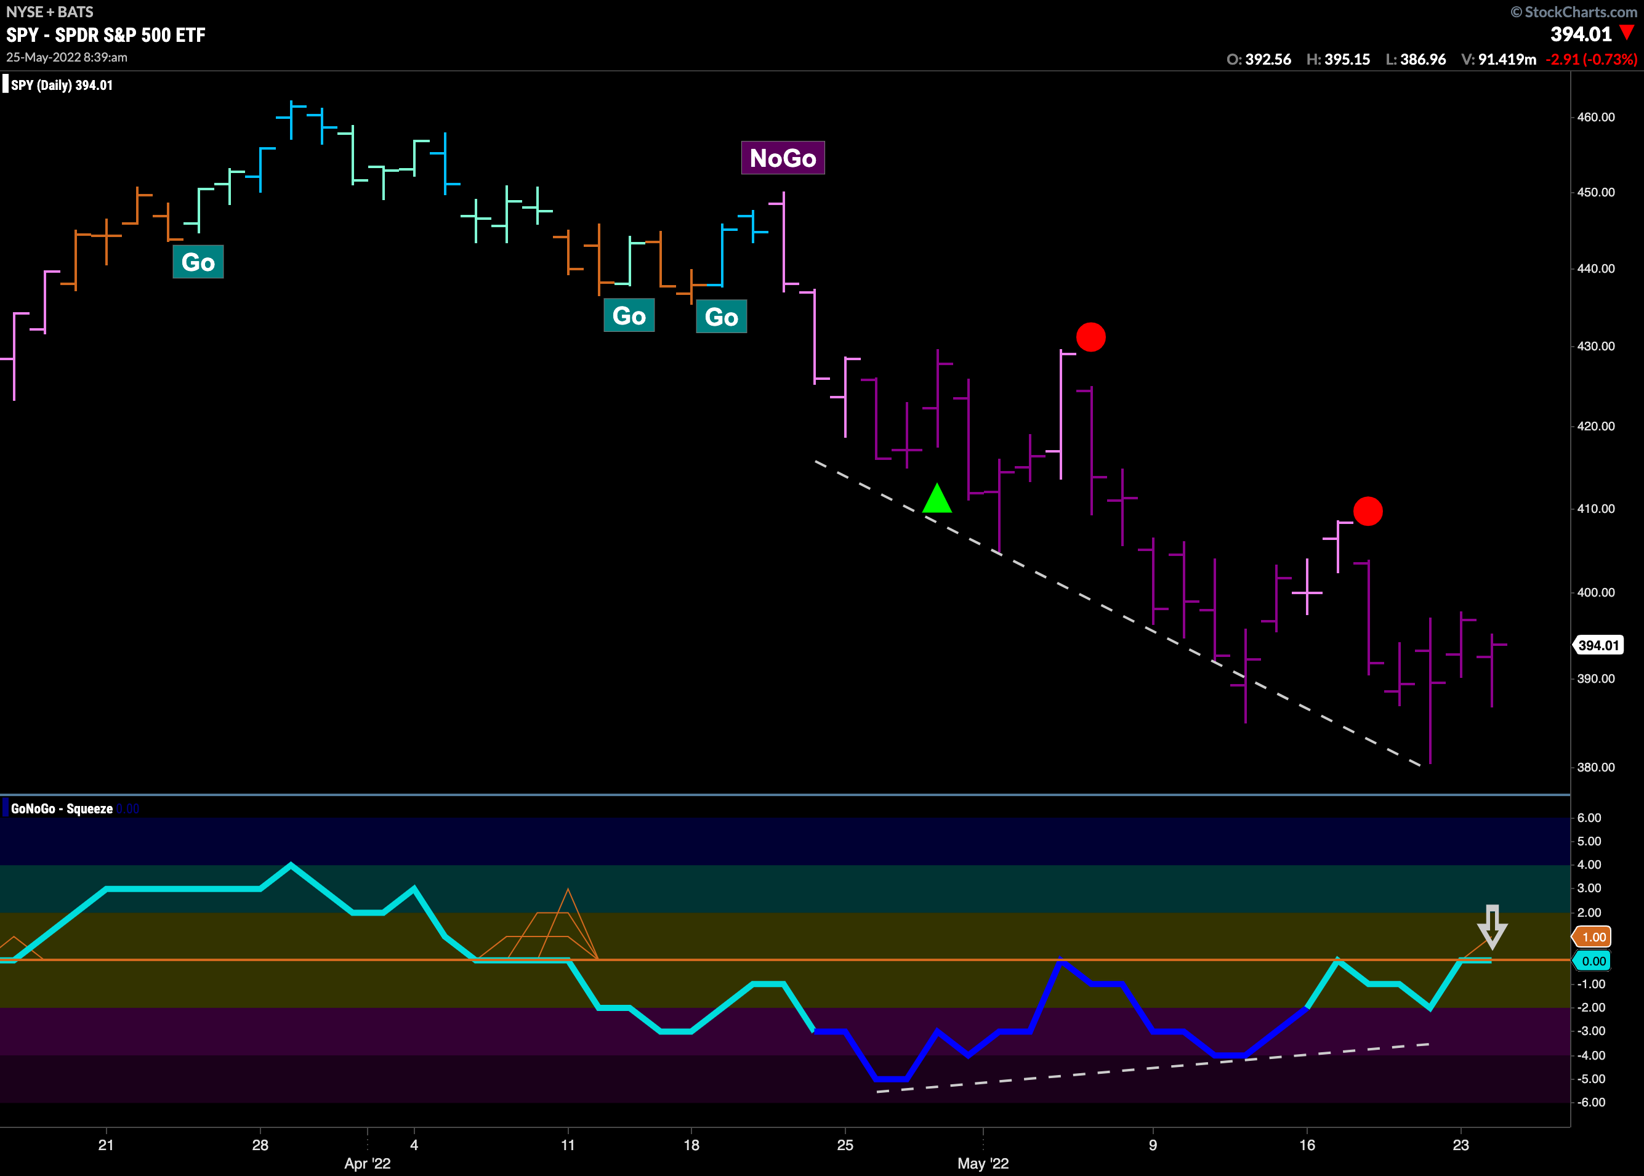This screenshot has width=1644, height=1176.
Task: Click the GoNoGo - Squeeze panel label
Action: pyautogui.click(x=62, y=809)
